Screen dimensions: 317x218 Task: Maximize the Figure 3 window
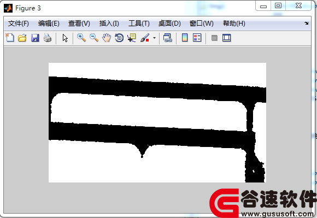tap(278, 5)
